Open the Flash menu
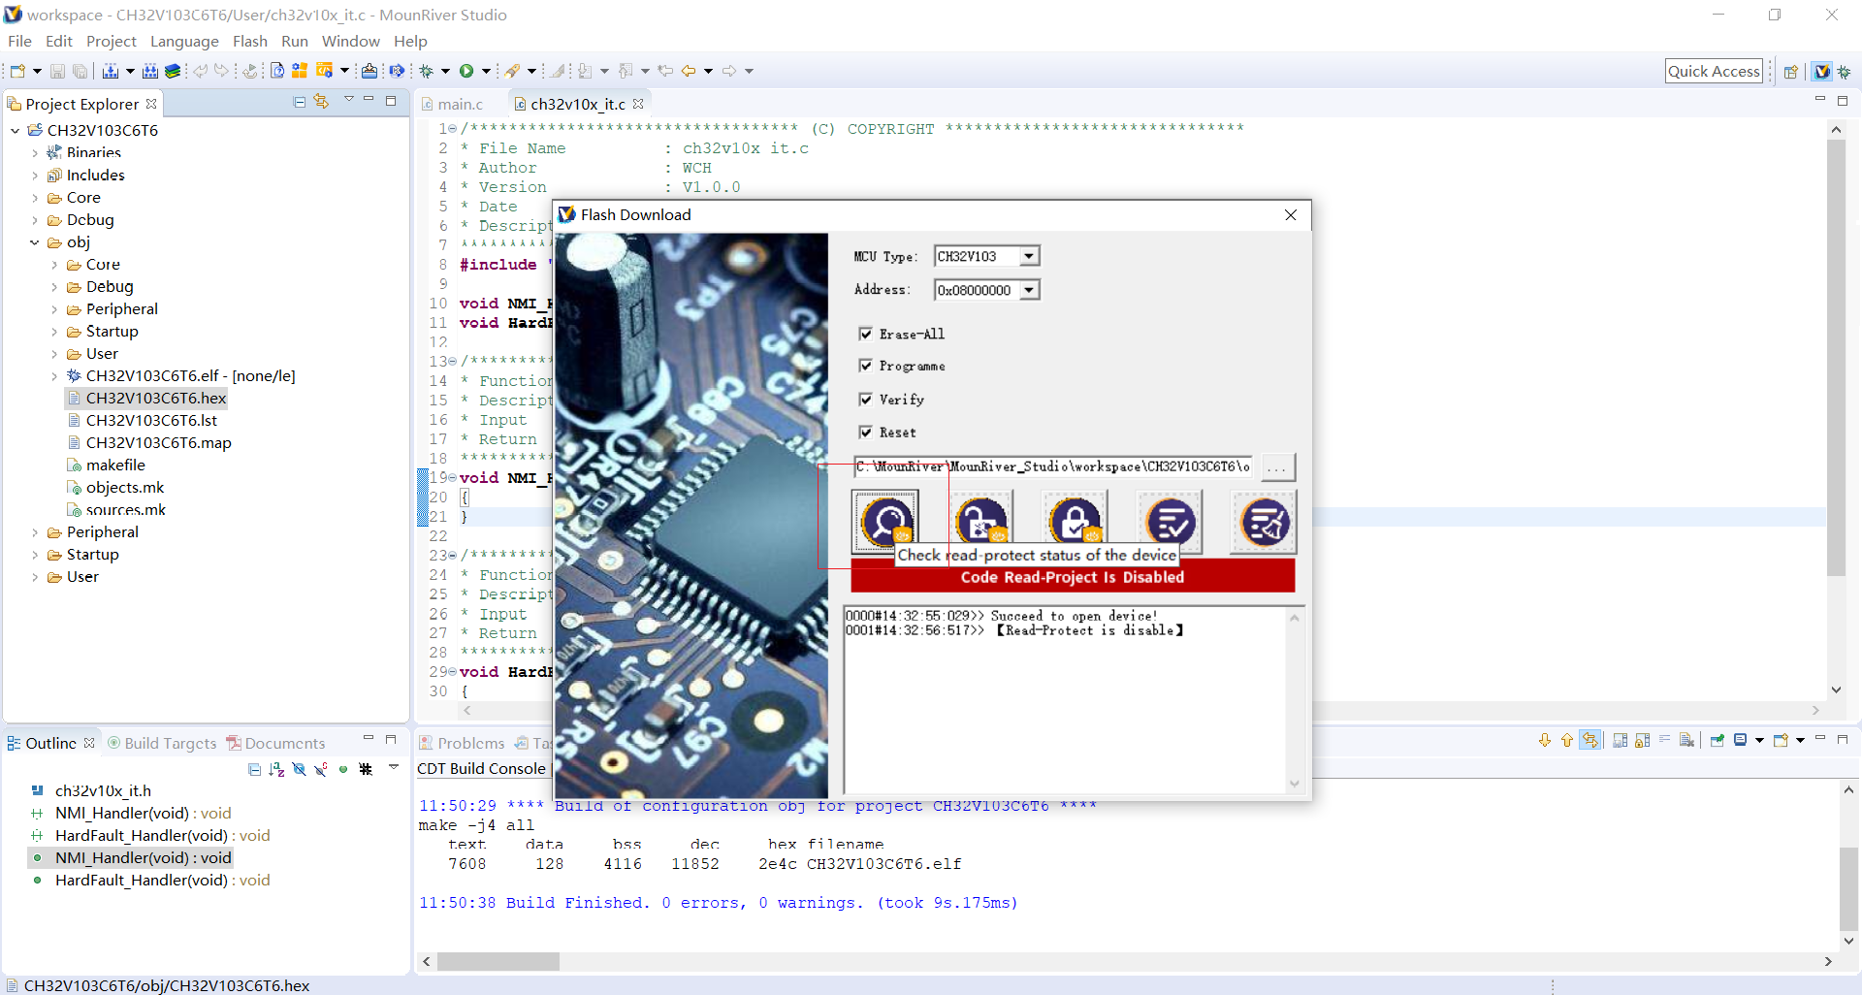The image size is (1862, 995). click(249, 41)
